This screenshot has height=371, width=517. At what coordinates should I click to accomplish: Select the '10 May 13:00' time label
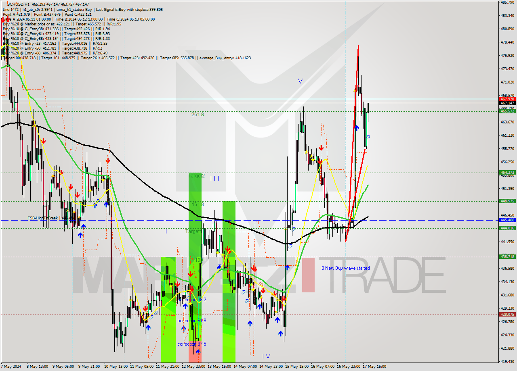pos(116,367)
